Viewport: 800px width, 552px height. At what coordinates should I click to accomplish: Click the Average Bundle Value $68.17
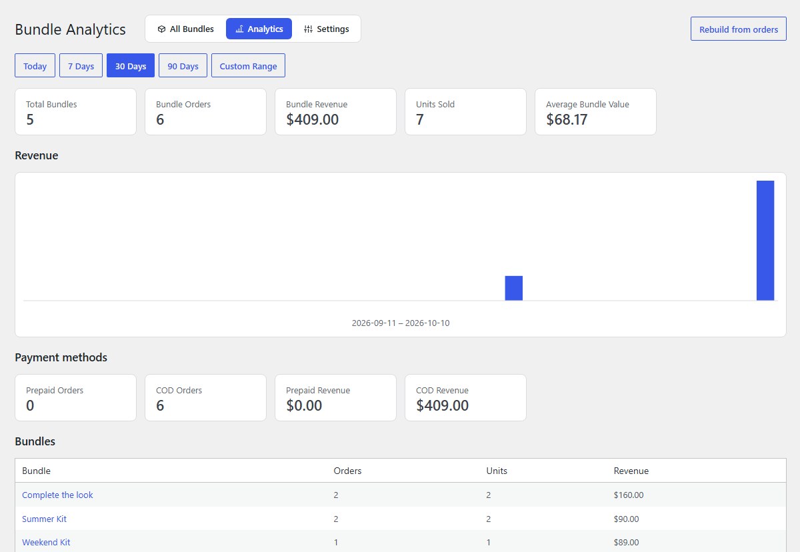tap(567, 119)
